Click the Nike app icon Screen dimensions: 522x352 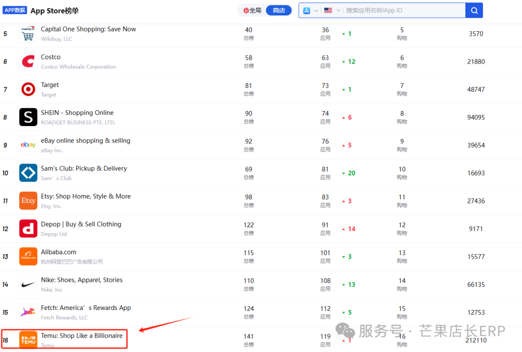[x=29, y=284]
